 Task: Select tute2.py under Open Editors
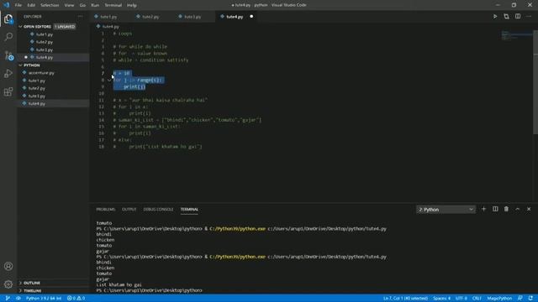click(45, 42)
